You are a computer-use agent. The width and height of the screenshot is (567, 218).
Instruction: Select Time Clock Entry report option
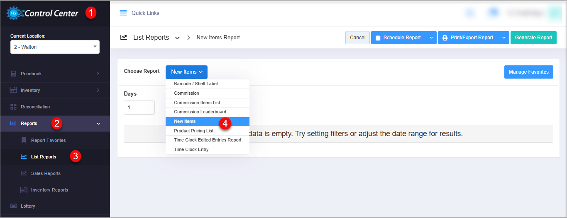click(191, 149)
